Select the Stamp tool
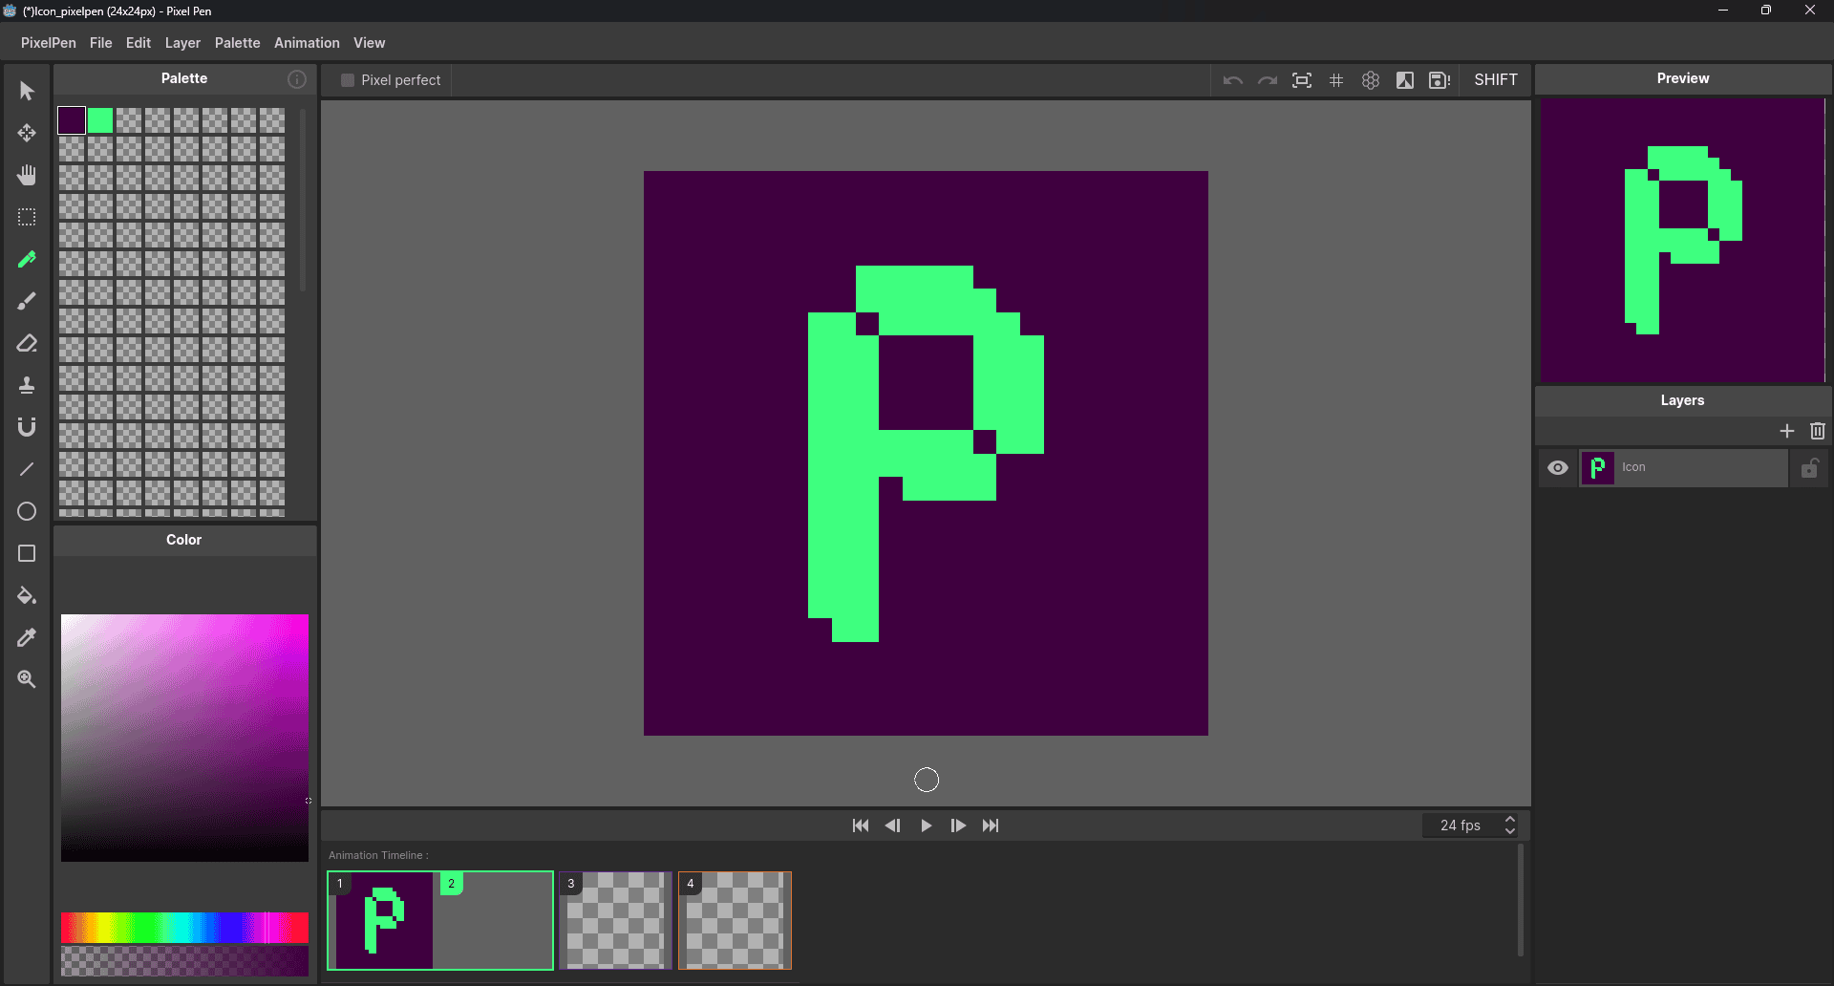The width and height of the screenshot is (1834, 986). [x=27, y=385]
